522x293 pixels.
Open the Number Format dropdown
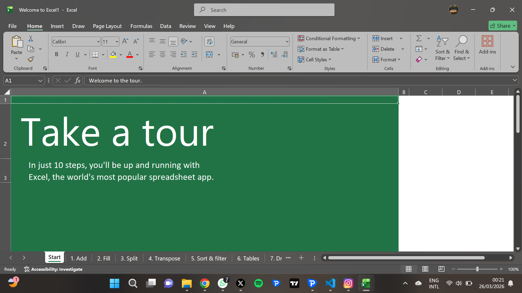pos(287,41)
